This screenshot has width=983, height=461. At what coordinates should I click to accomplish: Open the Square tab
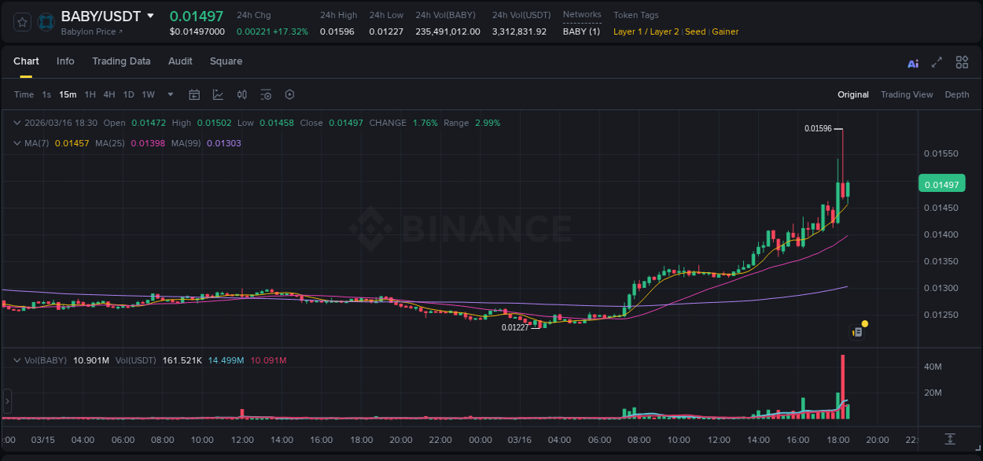tap(226, 61)
